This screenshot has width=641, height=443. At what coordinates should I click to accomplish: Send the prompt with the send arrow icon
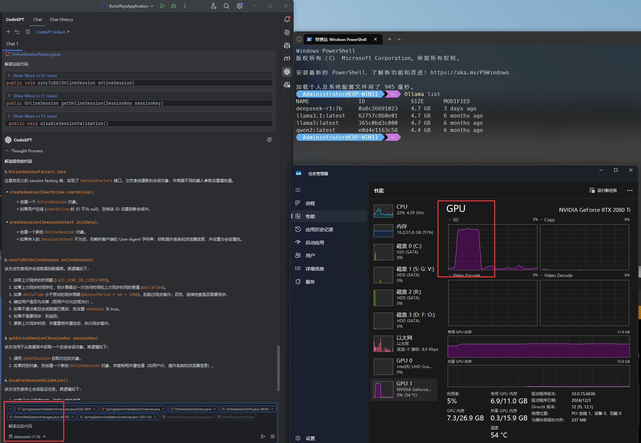pyautogui.click(x=263, y=436)
